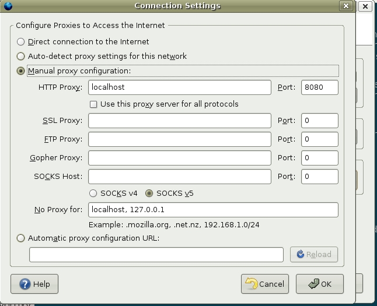
Task: Click the globe icon in title bar
Action: [8, 6]
